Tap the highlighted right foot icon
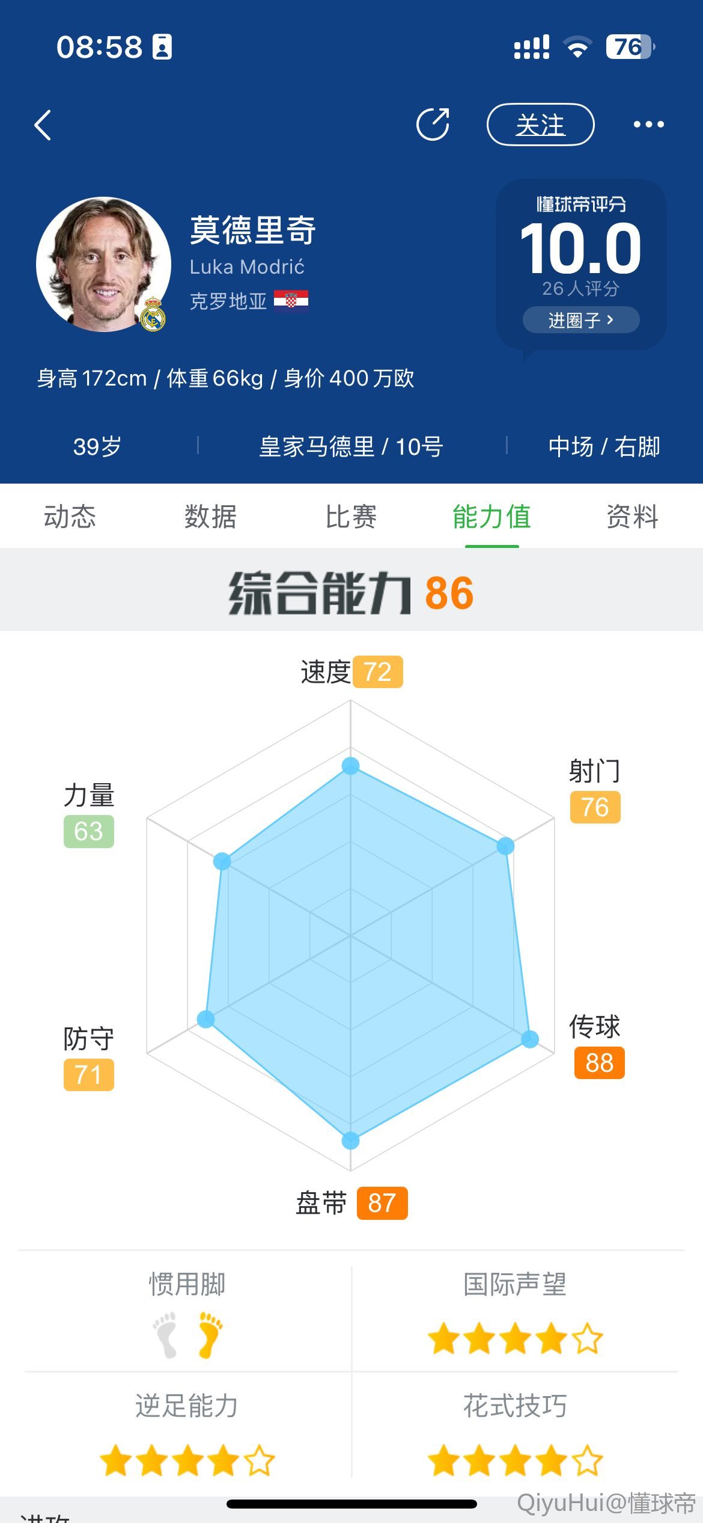 click(210, 1335)
